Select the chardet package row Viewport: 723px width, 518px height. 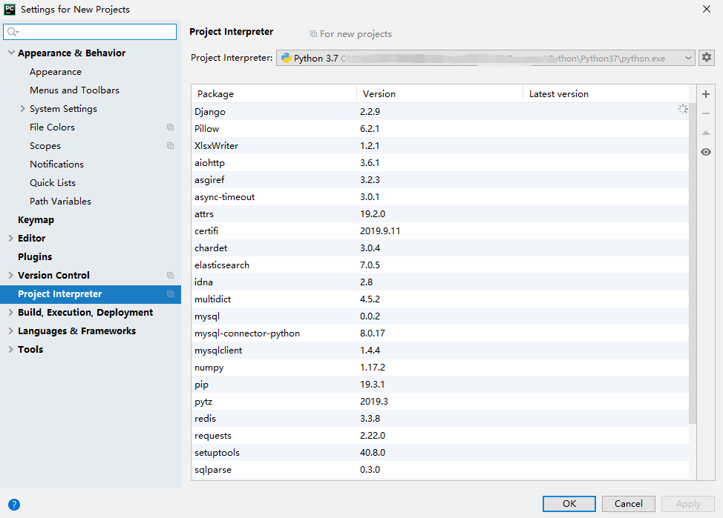440,248
